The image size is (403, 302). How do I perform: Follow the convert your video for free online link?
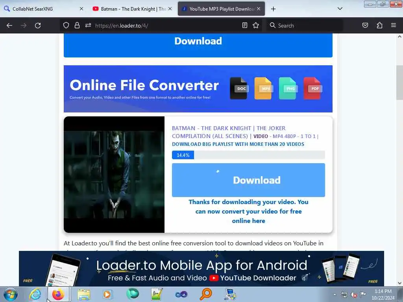(x=248, y=211)
